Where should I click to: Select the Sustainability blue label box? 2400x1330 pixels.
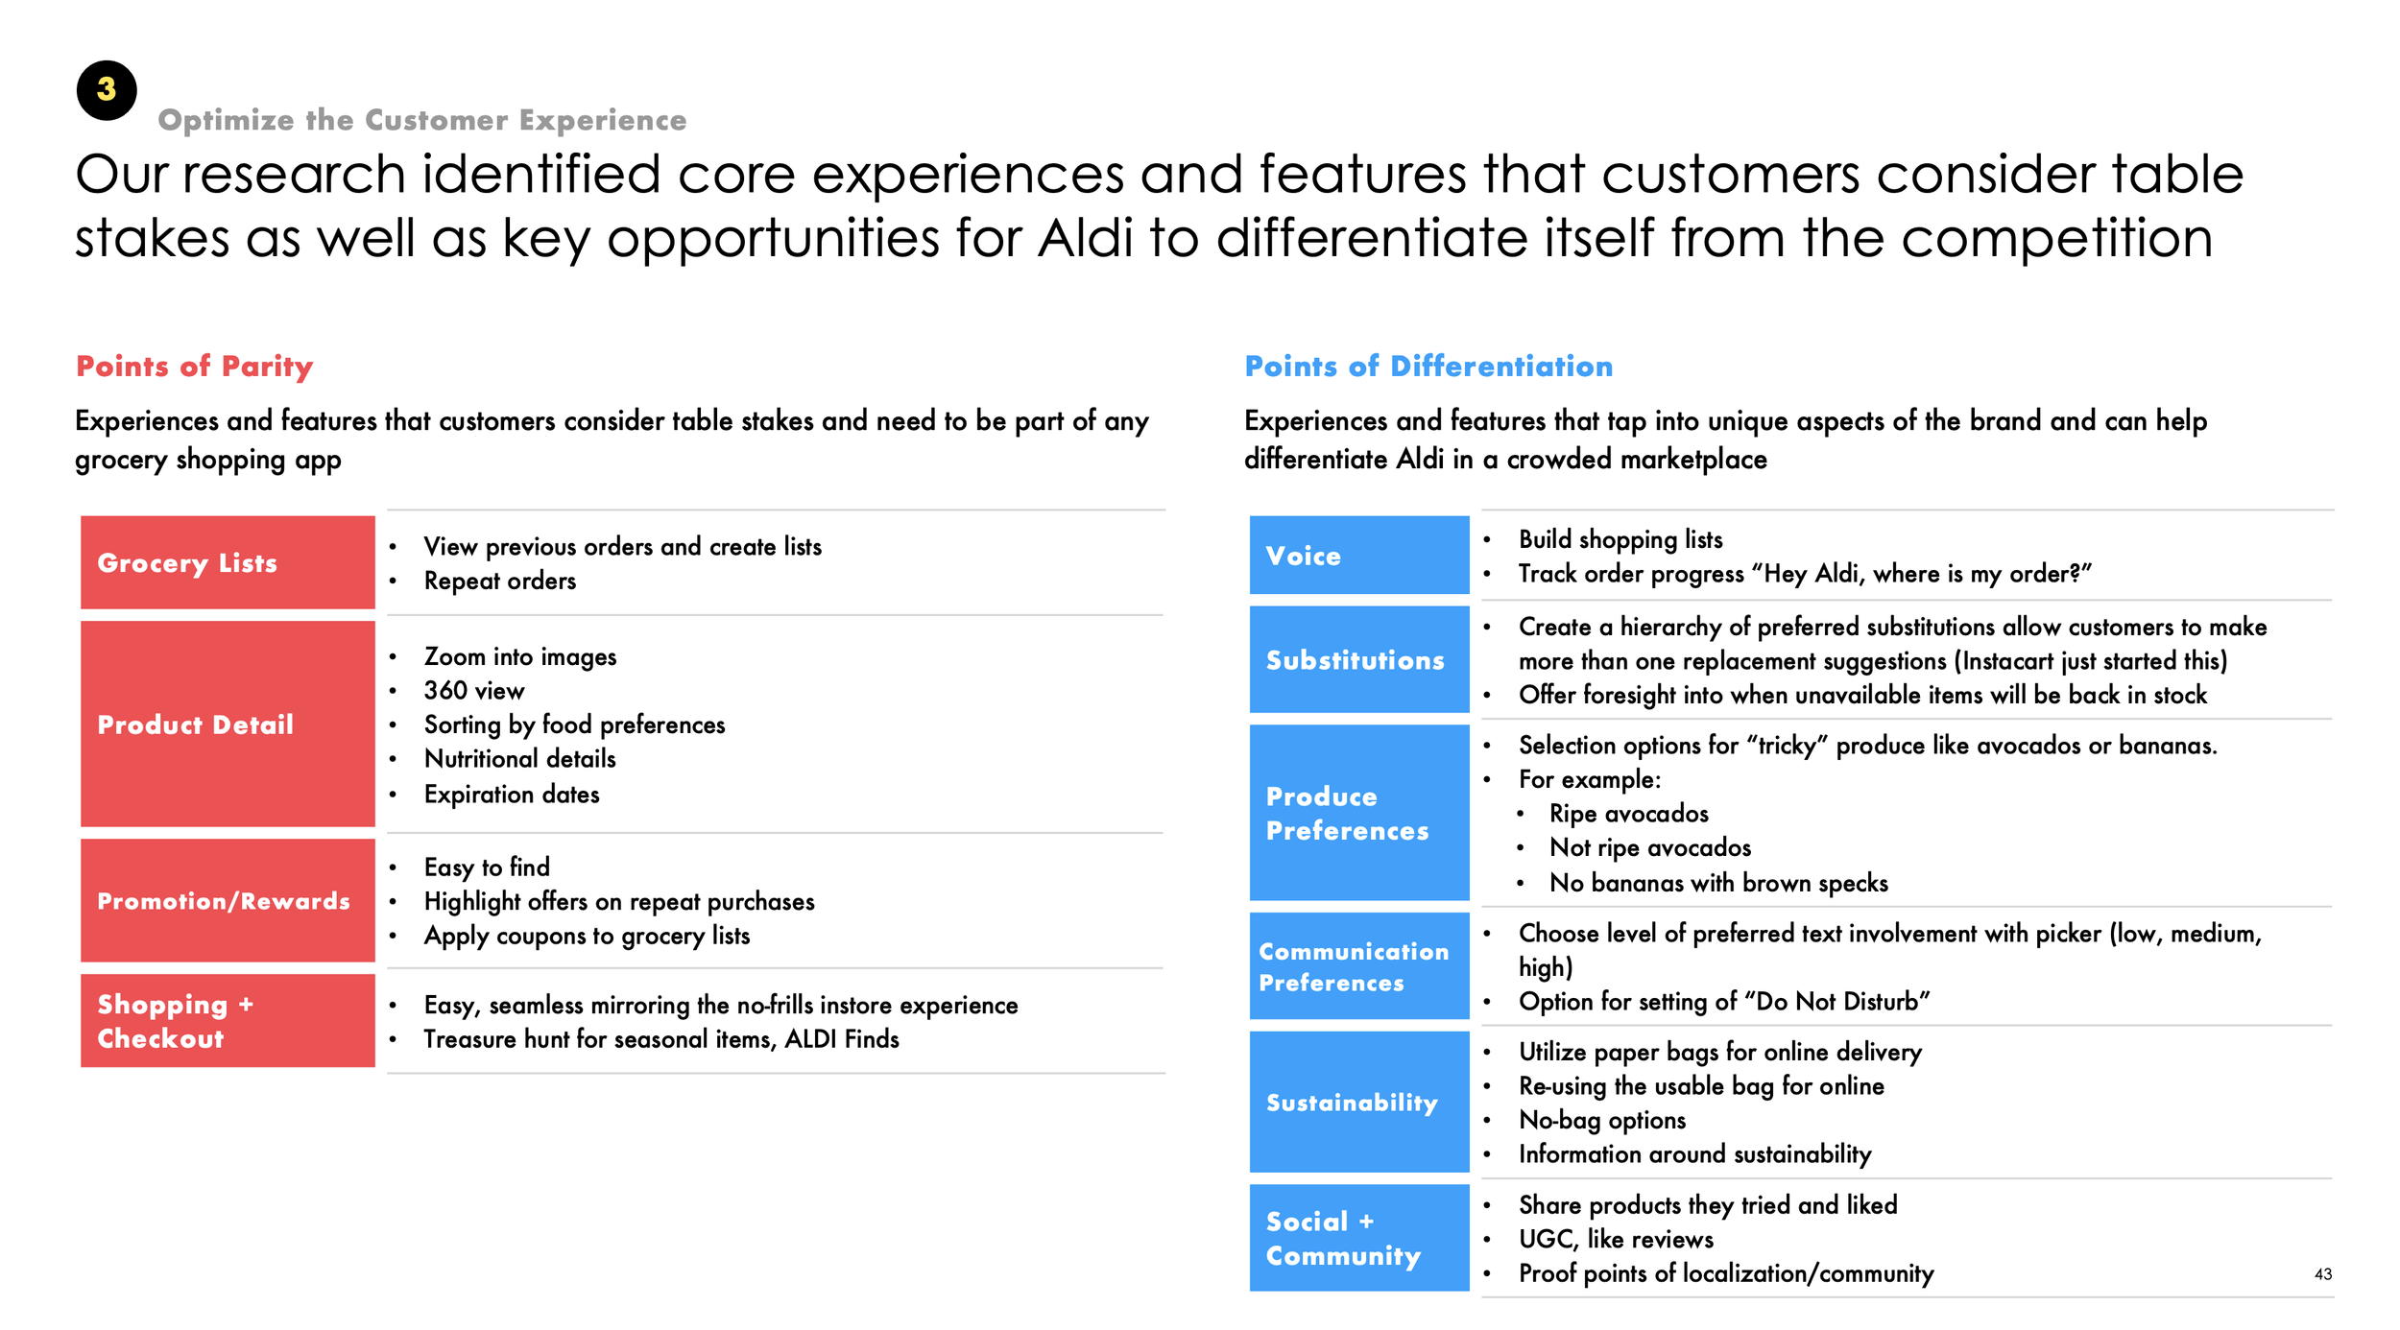click(x=1359, y=1102)
